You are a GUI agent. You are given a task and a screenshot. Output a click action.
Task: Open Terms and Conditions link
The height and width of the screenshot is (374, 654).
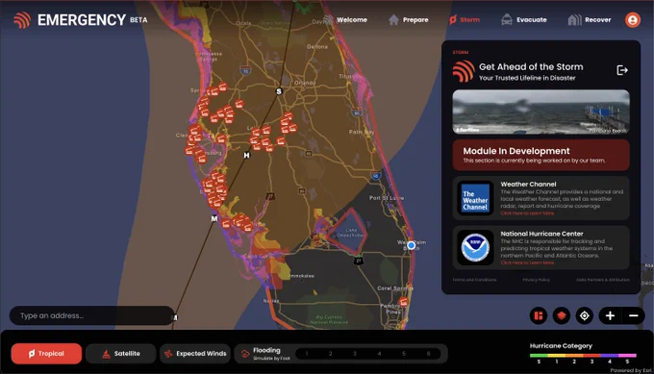(475, 280)
